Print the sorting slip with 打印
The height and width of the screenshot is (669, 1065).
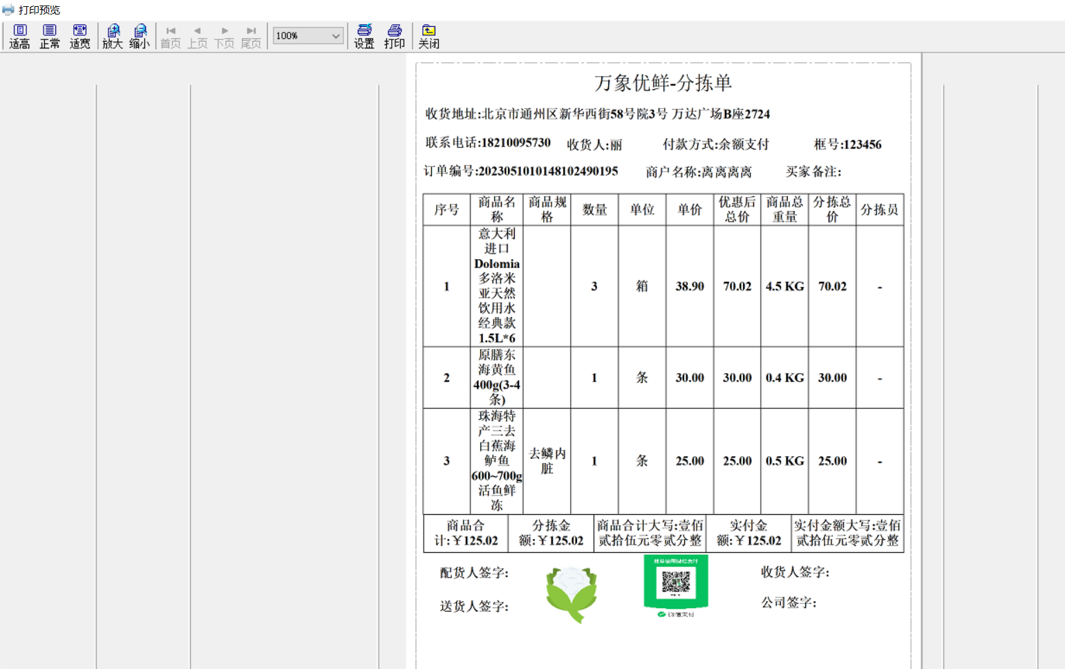pos(395,36)
